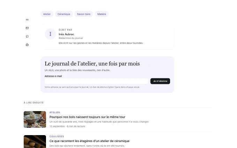The height and width of the screenshot is (148, 237).
Task: Share the article by email icon
Action: (x=27, y=28)
